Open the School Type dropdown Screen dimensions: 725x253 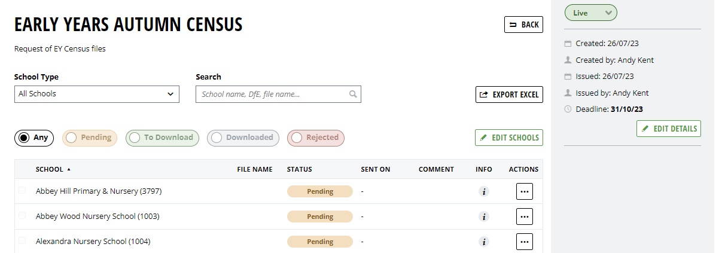[97, 94]
